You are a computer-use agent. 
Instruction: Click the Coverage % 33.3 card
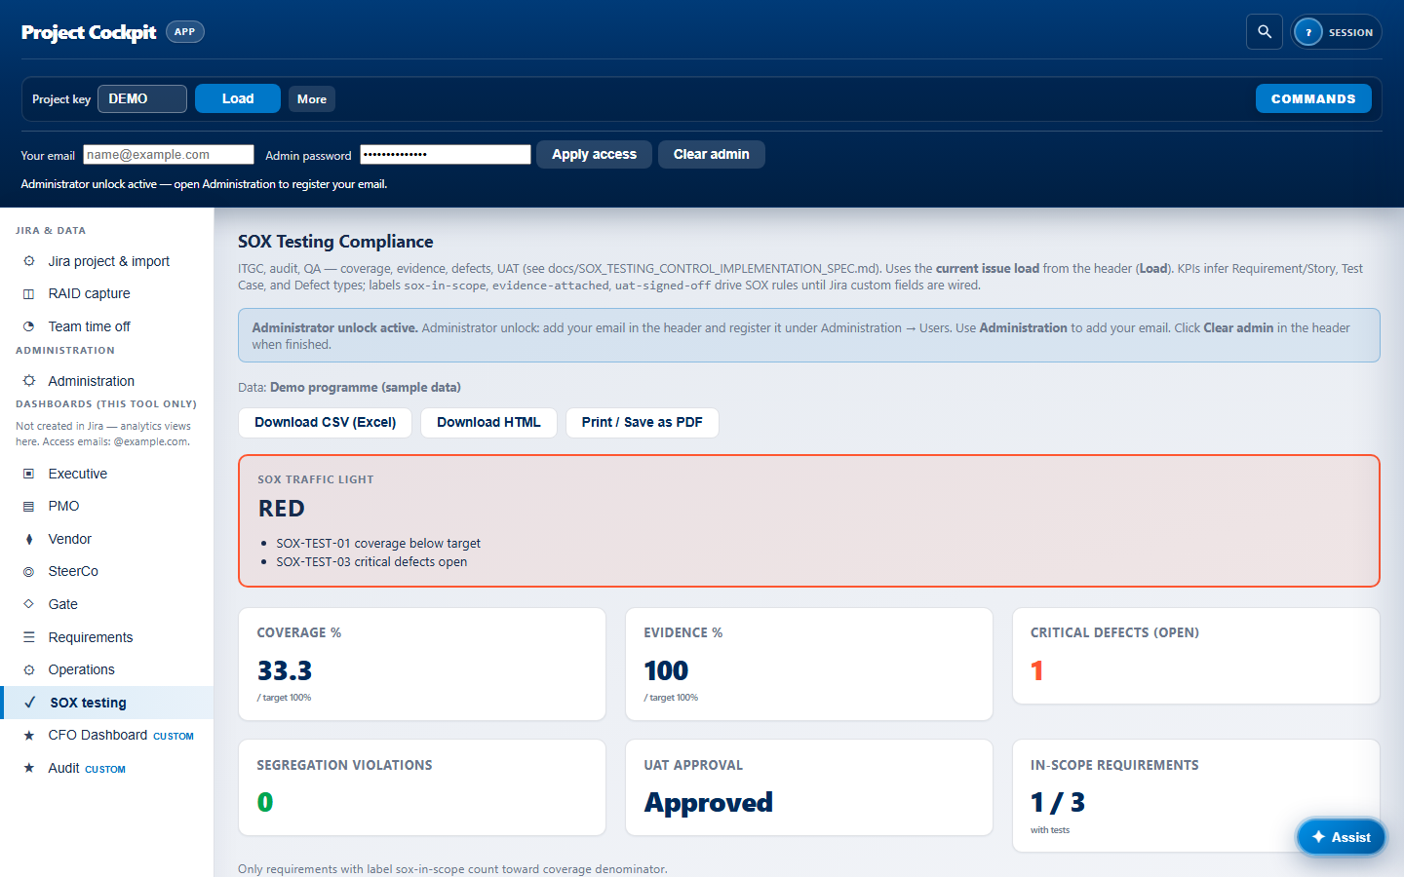[422, 664]
